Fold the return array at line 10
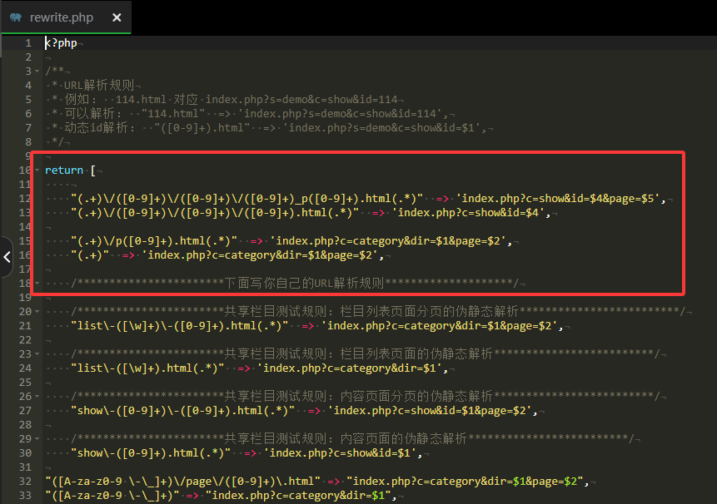This screenshot has width=717, height=504. click(37, 170)
